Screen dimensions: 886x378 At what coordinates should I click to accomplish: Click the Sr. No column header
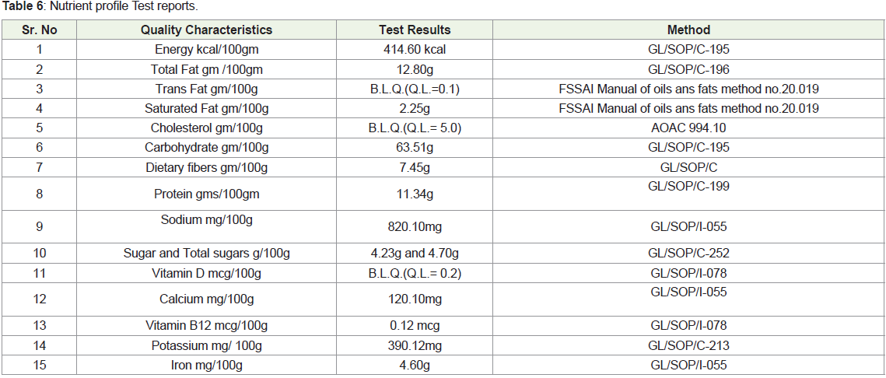39,30
